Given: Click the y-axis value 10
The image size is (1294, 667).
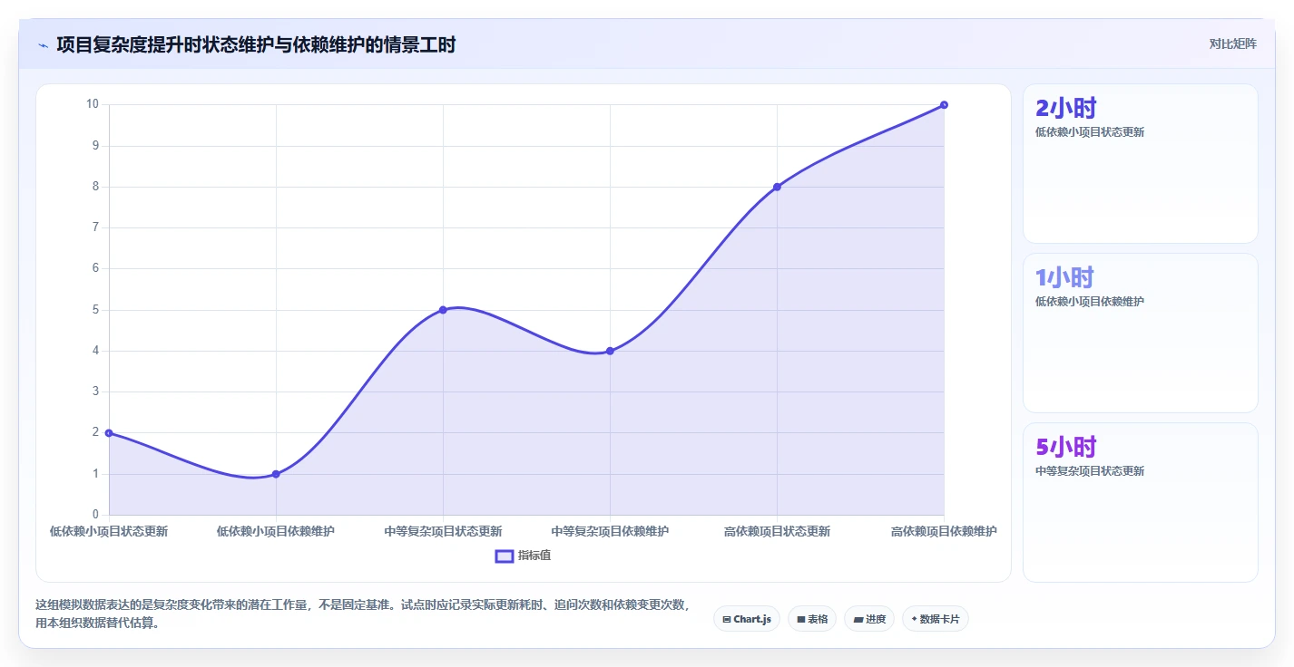Looking at the screenshot, I should (93, 104).
